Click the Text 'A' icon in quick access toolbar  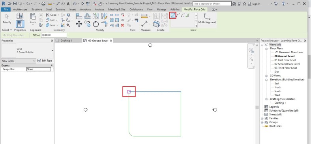pos(68,4)
